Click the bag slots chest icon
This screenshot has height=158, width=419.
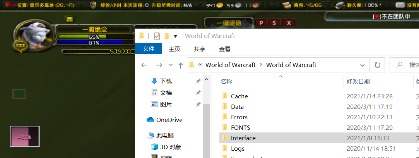pos(287,5)
